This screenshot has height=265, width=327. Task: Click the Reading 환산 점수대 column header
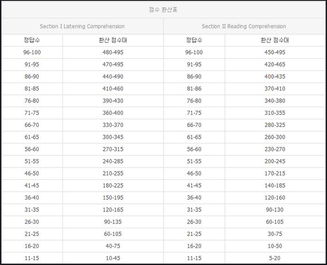pyautogui.click(x=275, y=40)
